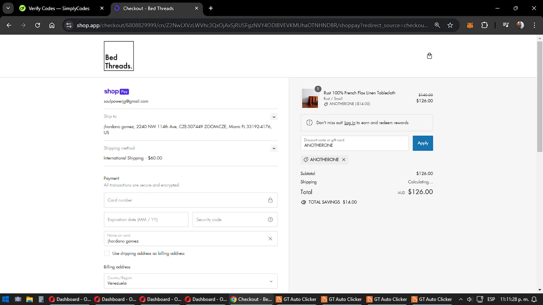This screenshot has height=305, width=543.
Task: Click the Log in link for rewards
Action: pos(350,123)
